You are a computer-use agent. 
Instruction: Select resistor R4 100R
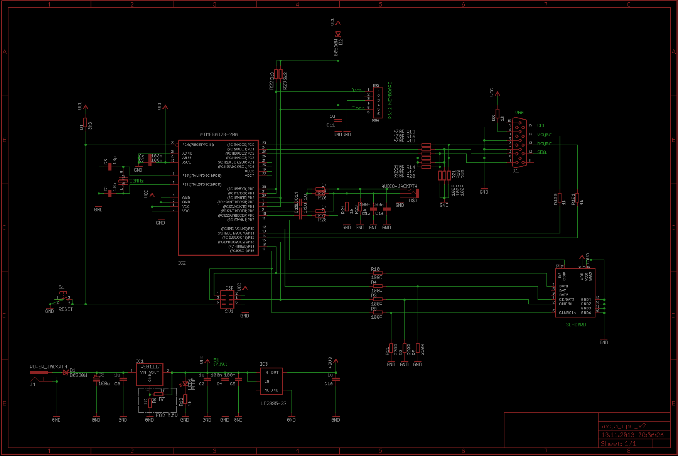point(378,286)
